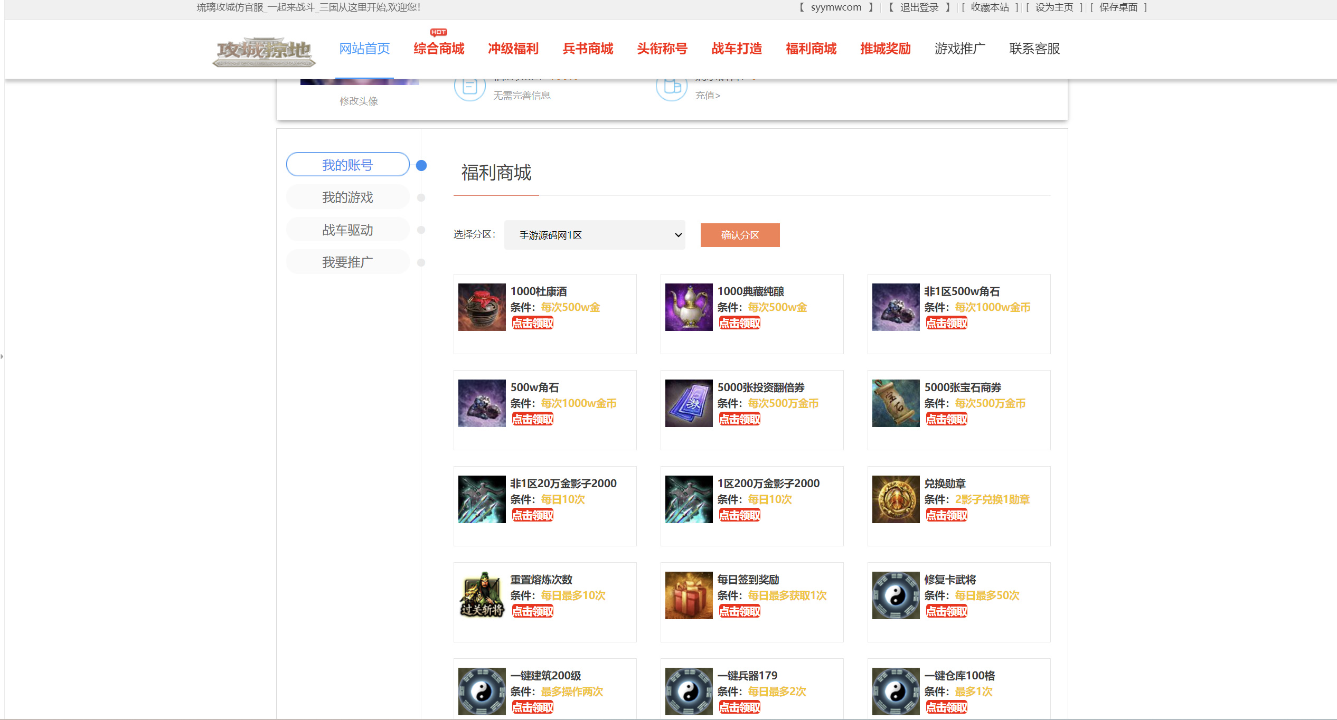
Task: Click the 每日签到奖励 gift box icon
Action: tap(689, 595)
